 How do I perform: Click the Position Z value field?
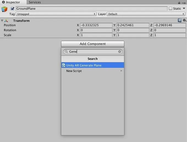point(169,25)
